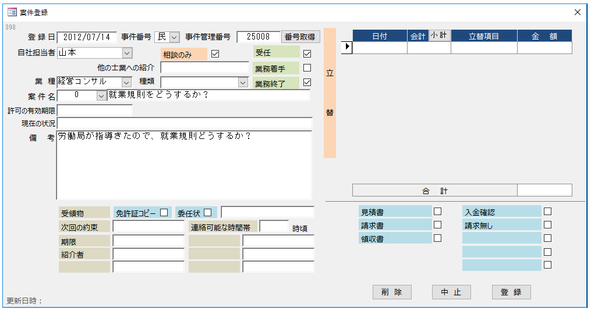Click the 許可の有効期限 input field
Viewport: 591px width, 311px height.
coord(94,110)
